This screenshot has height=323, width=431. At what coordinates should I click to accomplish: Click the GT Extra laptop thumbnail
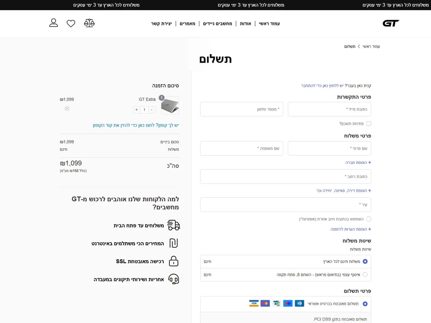pos(170,105)
